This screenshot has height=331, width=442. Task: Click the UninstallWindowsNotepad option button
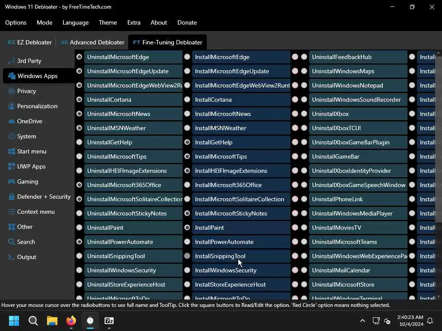click(x=358, y=85)
